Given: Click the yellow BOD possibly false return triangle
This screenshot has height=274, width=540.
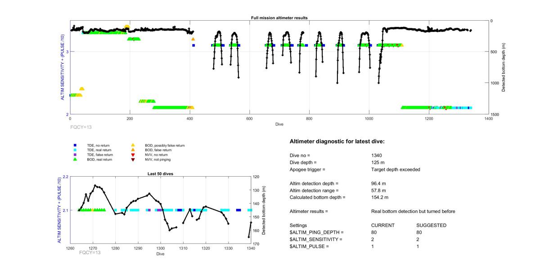Looking at the screenshot, I should (x=133, y=145).
